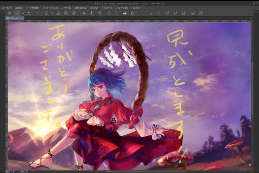Image resolution: width=259 pixels, height=173 pixels.
Task: Click the vertical canvas scrollbar
Action: coord(253,88)
